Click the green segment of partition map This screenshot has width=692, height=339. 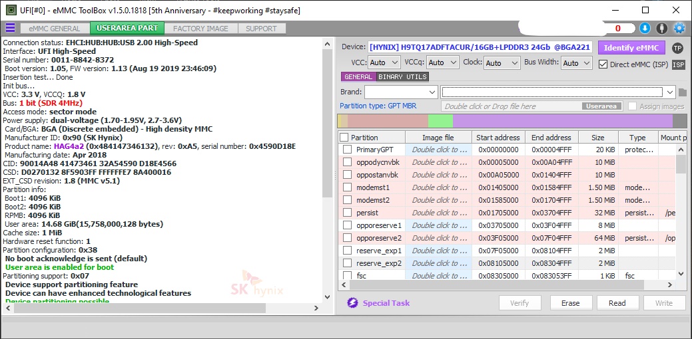point(440,121)
